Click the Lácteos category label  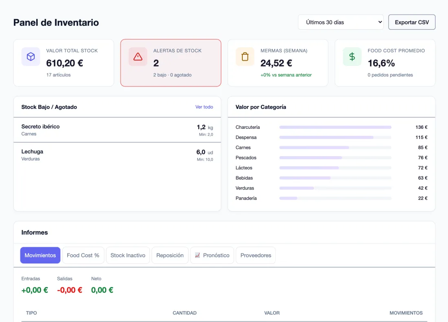(244, 168)
